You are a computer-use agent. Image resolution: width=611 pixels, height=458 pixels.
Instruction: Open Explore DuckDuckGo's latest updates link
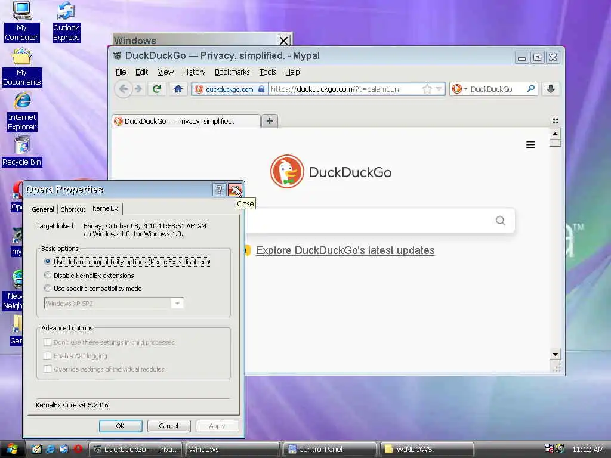click(345, 250)
